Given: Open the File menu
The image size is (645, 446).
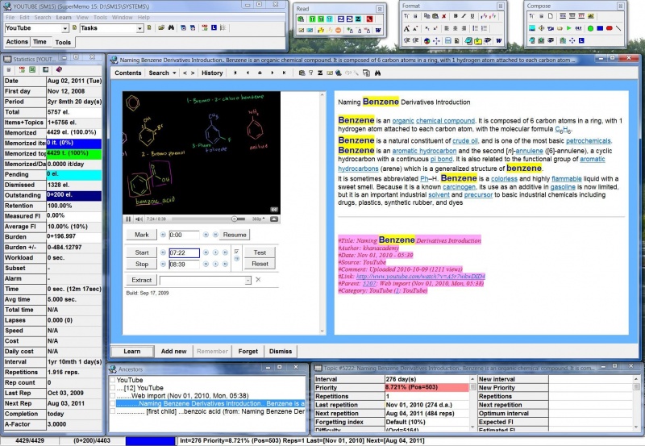Looking at the screenshot, I should pos(10,17).
